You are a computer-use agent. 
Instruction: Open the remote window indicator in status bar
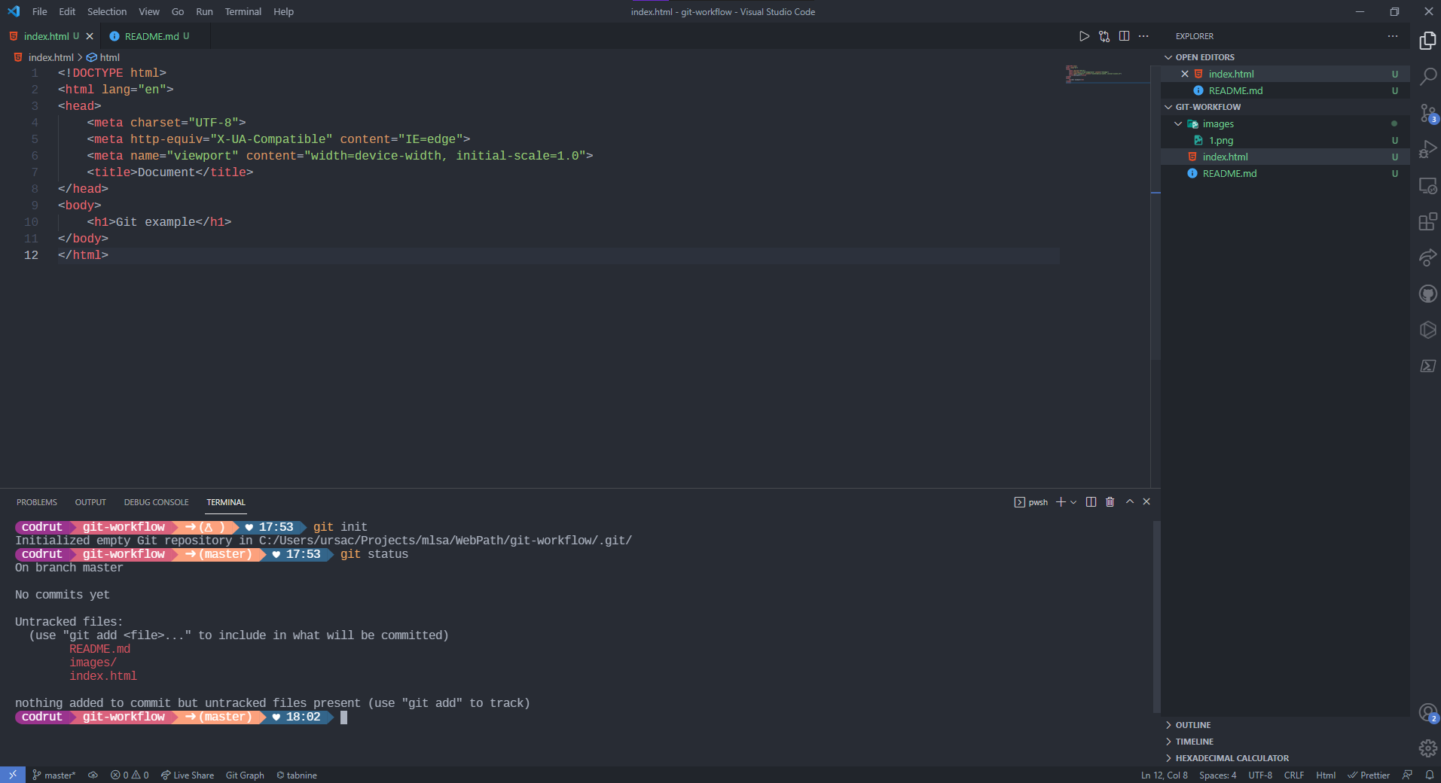pyautogui.click(x=13, y=775)
